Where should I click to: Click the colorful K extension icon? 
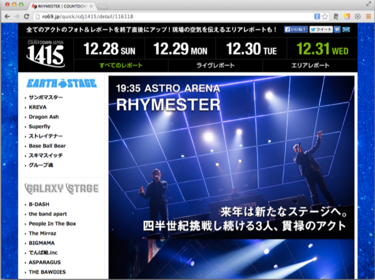(347, 16)
